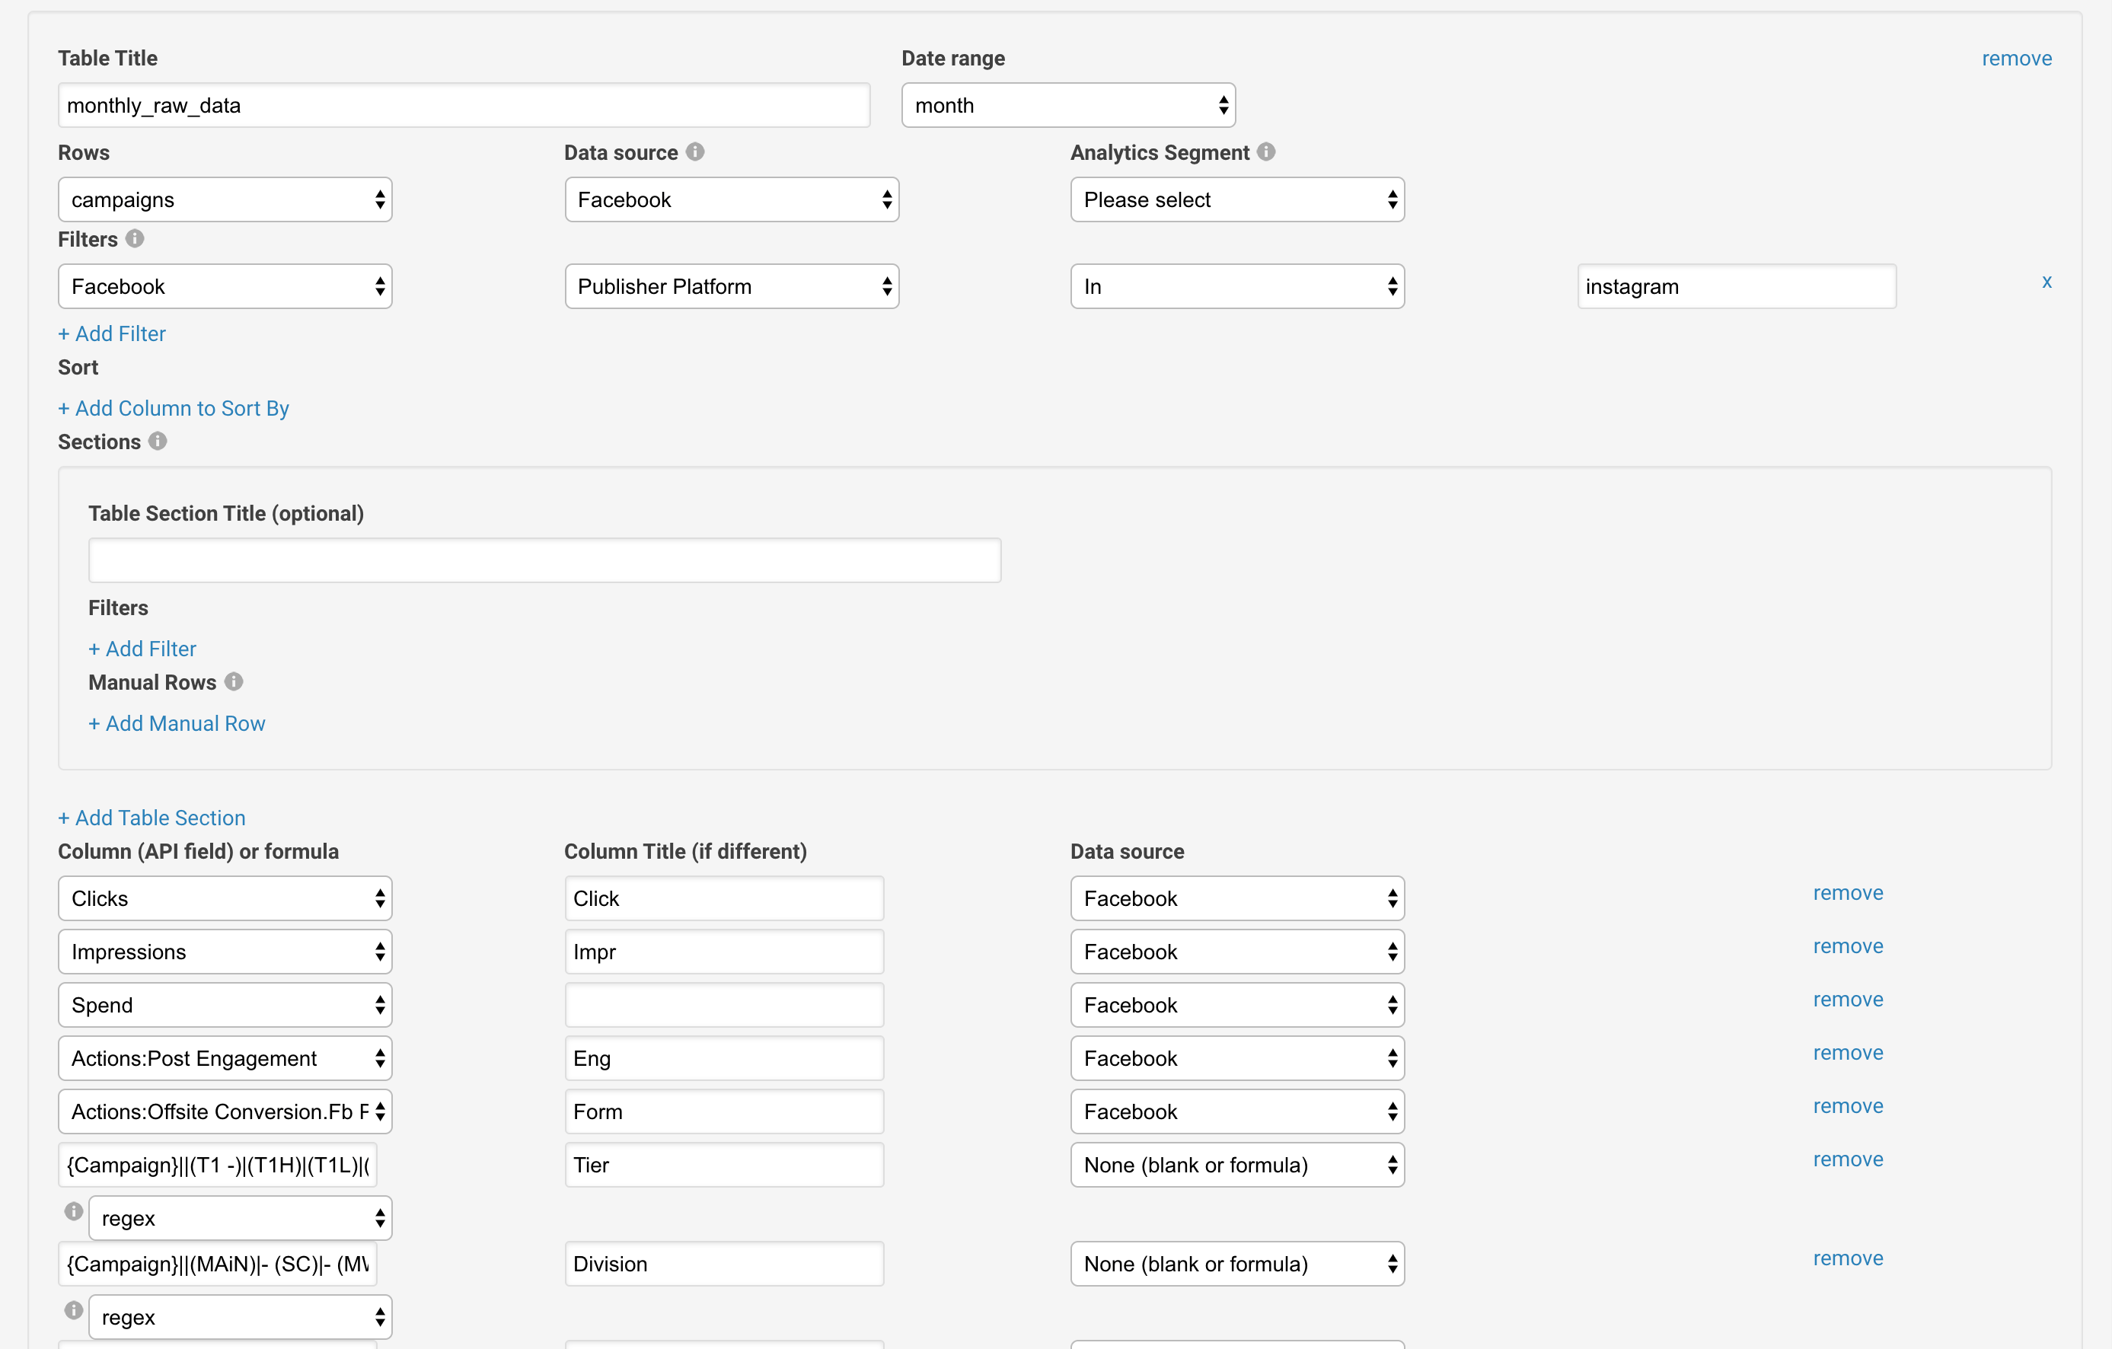Open the Date range month dropdown
The width and height of the screenshot is (2112, 1349).
tap(1067, 105)
